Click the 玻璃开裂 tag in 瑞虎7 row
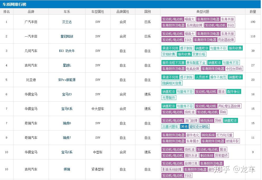 click(x=232, y=141)
